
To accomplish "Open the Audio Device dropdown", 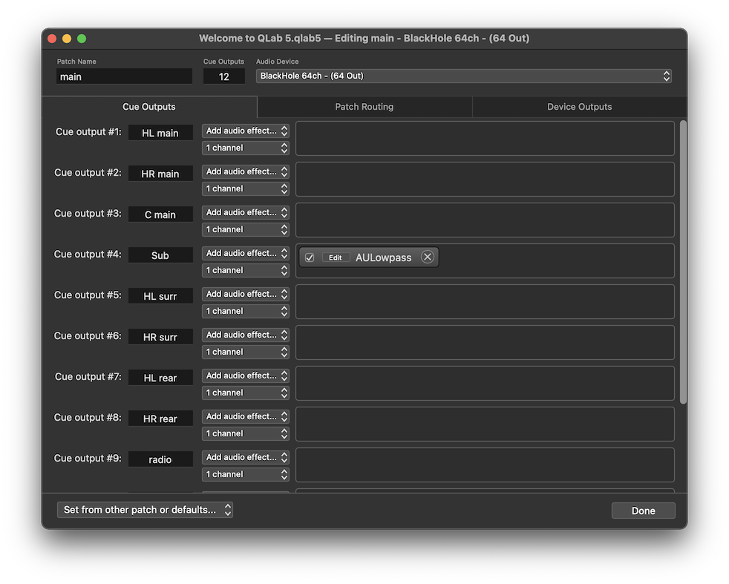I will pyautogui.click(x=463, y=76).
